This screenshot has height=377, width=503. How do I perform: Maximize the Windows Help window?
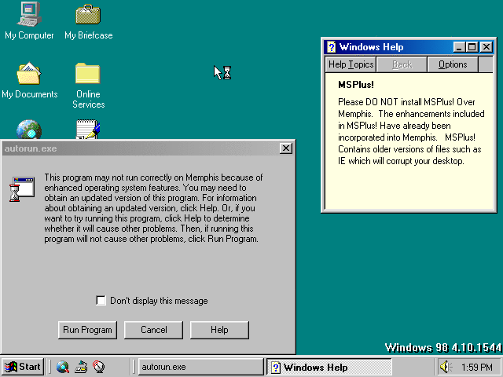tap(472, 47)
